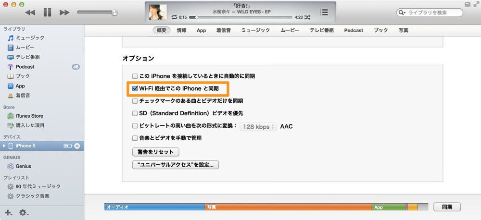Viewport: 481px width, 220px height.
Task: Adjust the volume slider knob
Action: pos(114,12)
